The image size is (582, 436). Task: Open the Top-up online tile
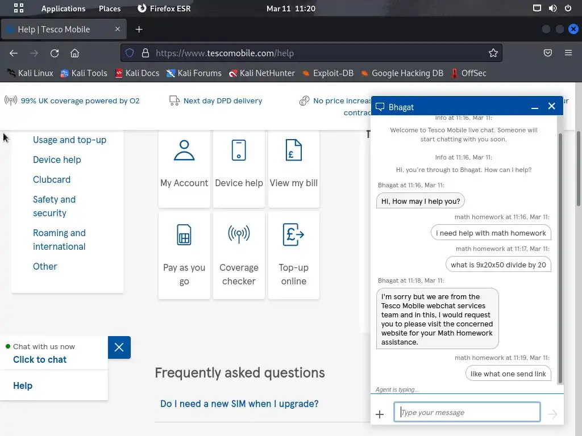click(x=294, y=255)
